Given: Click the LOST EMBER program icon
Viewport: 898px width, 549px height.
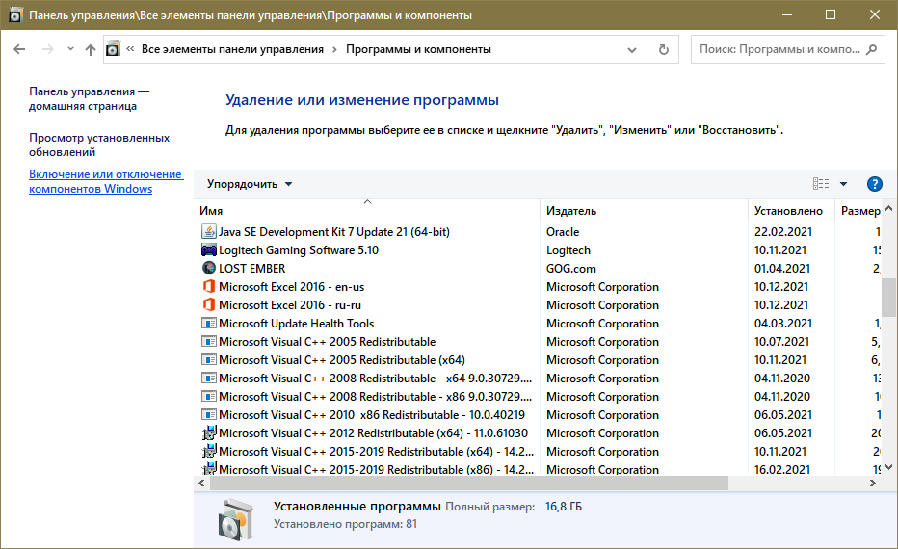Looking at the screenshot, I should pyautogui.click(x=209, y=269).
